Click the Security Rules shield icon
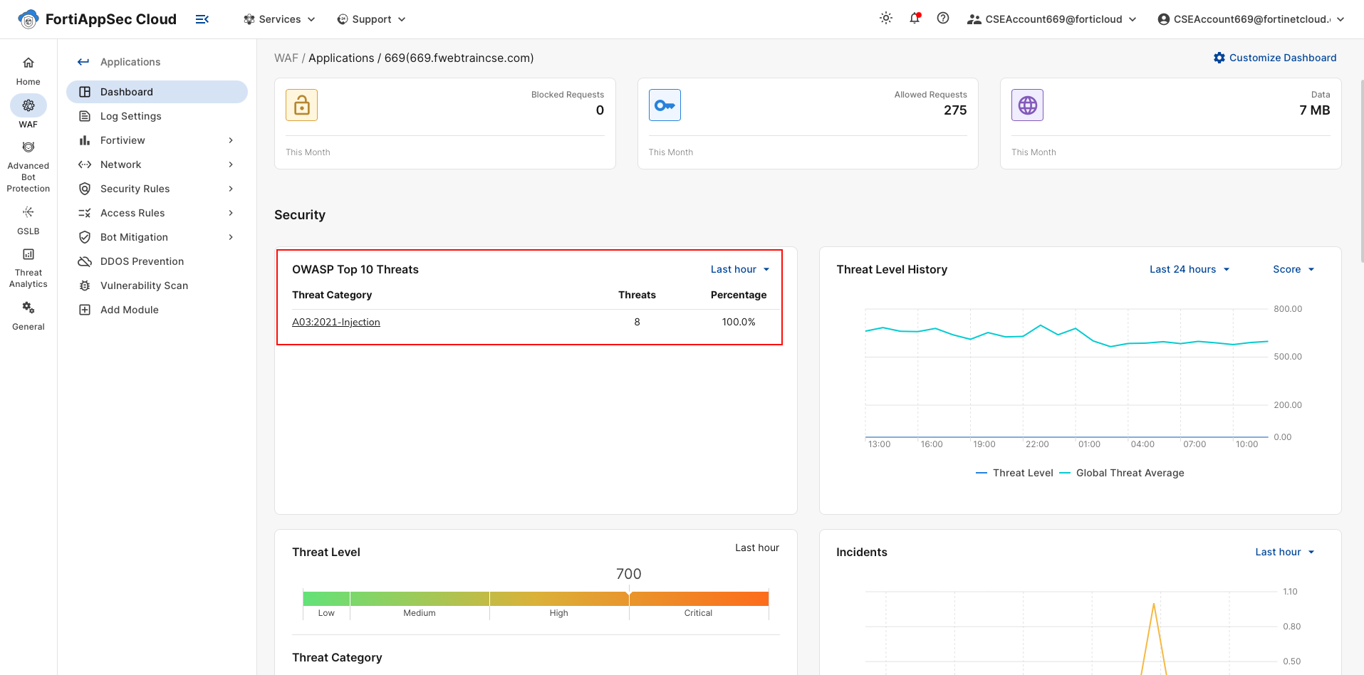Screen dimensions: 1364x675 pos(85,189)
